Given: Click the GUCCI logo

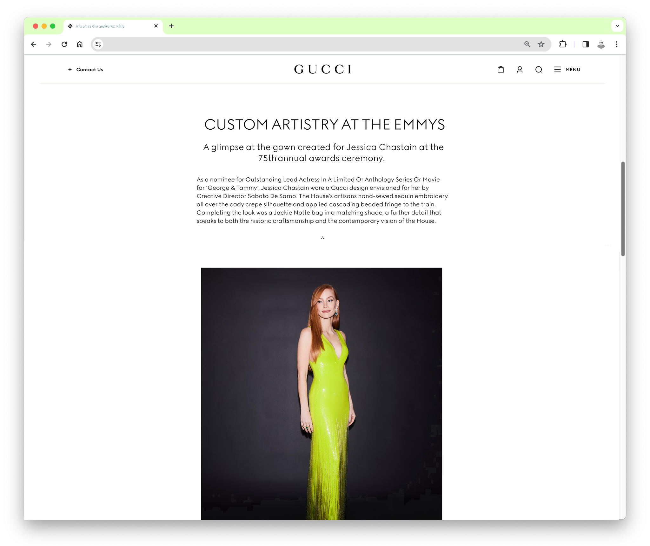Looking at the screenshot, I should tap(323, 69).
